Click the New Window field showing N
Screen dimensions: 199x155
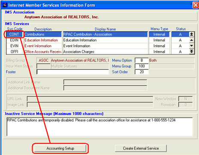(x=185, y=99)
